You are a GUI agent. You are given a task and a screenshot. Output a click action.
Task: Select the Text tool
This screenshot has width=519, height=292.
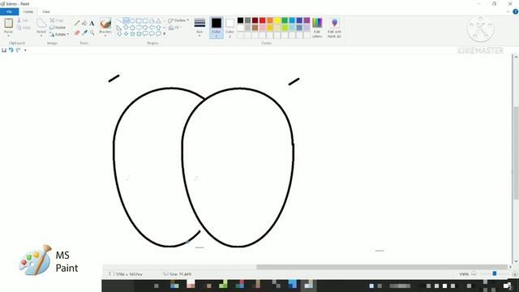coord(92,23)
